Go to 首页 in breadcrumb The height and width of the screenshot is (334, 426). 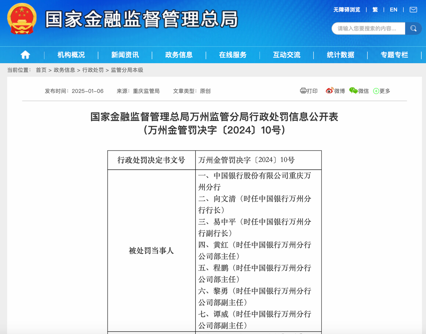coord(41,70)
